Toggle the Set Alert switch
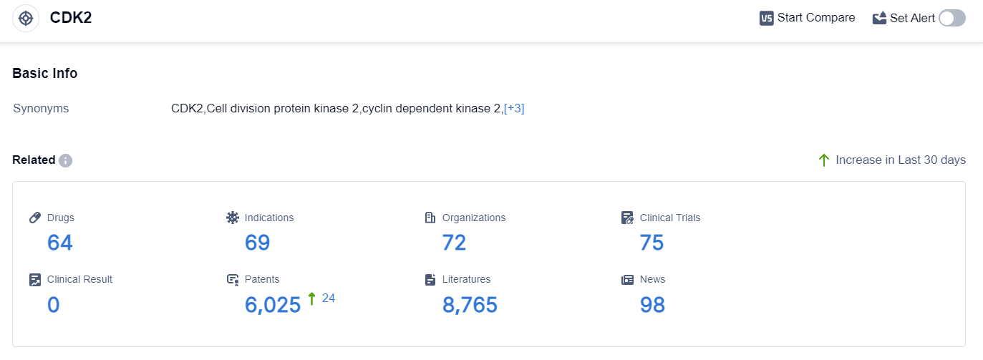 (951, 19)
